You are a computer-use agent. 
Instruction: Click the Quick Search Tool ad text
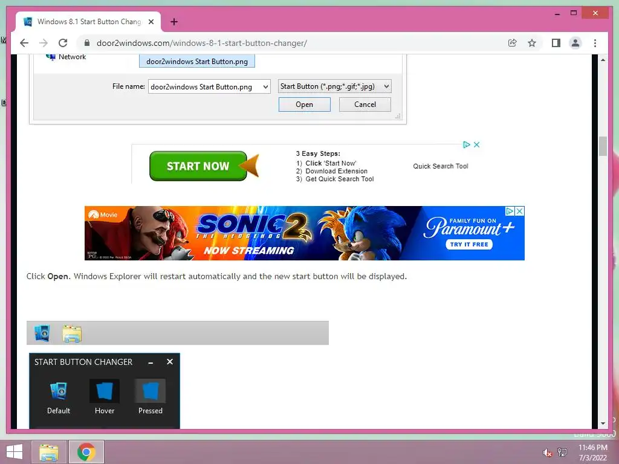(x=441, y=166)
